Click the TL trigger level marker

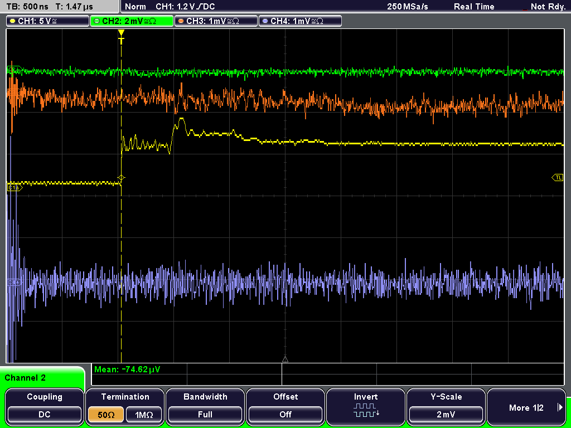[558, 178]
